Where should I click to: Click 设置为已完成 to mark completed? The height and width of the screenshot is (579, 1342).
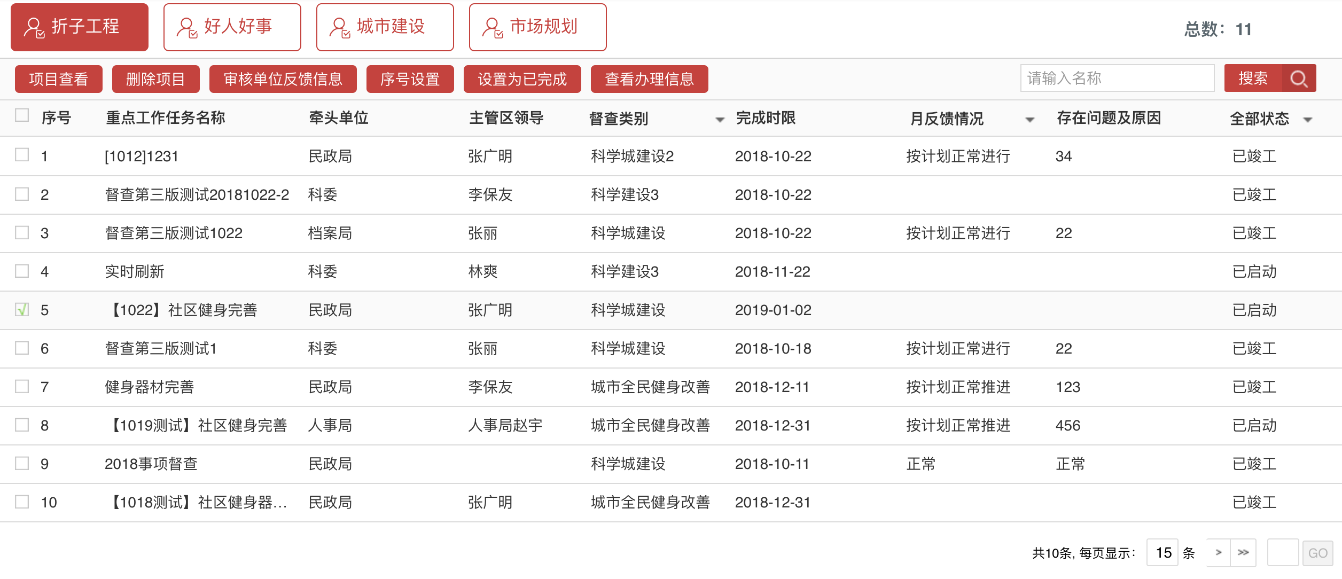522,79
